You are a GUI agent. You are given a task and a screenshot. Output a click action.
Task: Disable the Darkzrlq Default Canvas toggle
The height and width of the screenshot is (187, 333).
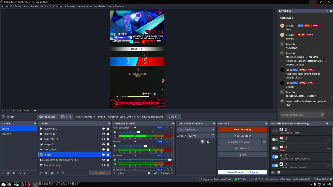(275, 165)
